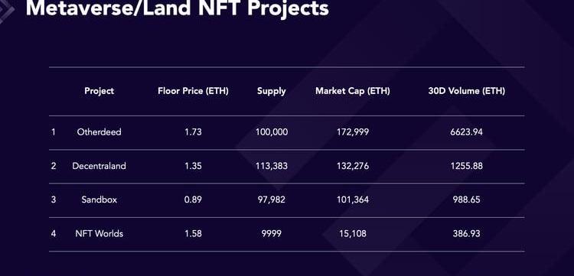Click the Project column header
Viewport: 574px width, 276px height.
(x=99, y=91)
